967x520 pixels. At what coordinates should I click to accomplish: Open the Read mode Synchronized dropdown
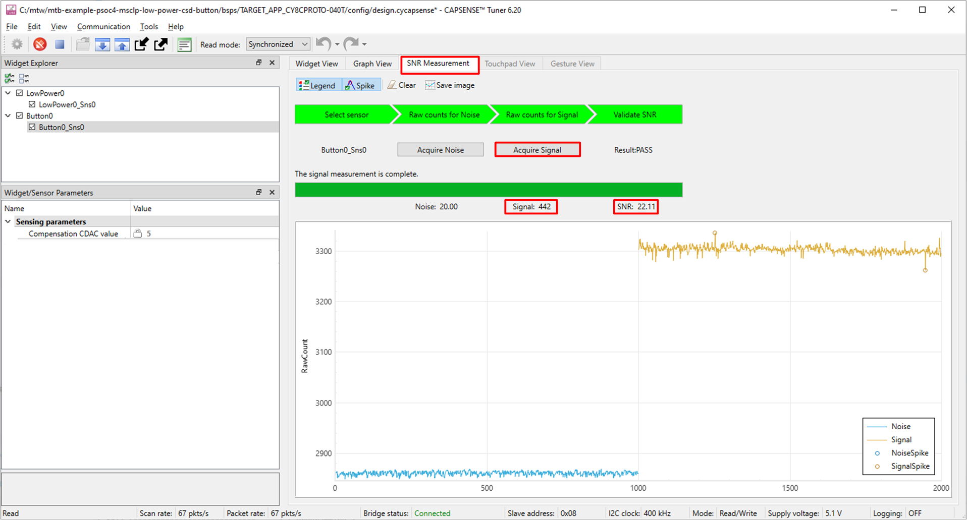(278, 44)
